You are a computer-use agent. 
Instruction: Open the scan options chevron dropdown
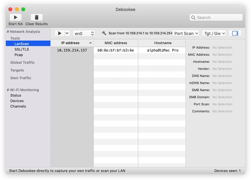click(x=67, y=33)
